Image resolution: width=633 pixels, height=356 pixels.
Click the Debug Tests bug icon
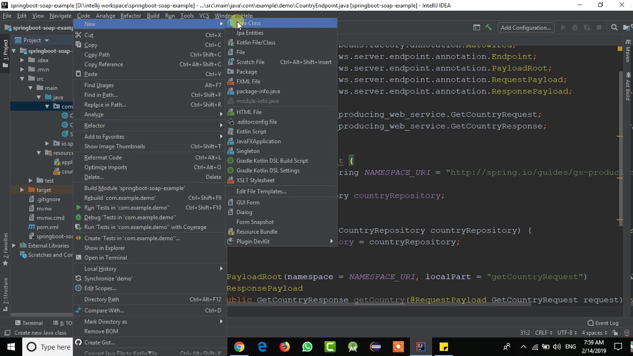coord(78,218)
